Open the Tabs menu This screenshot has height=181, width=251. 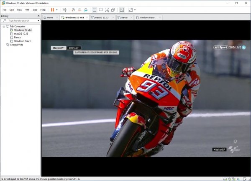(x=35, y=10)
